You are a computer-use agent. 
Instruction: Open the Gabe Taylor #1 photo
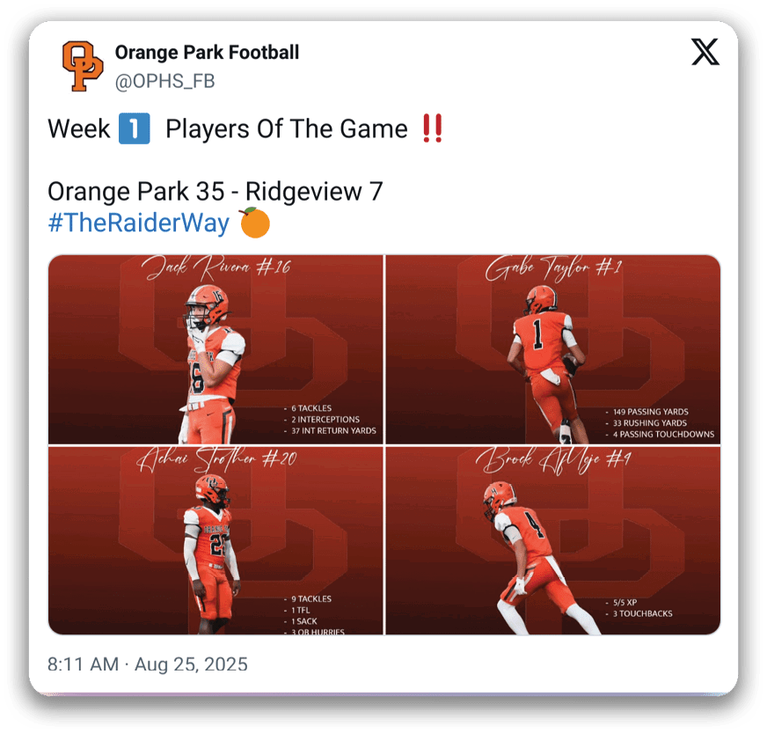click(x=552, y=349)
